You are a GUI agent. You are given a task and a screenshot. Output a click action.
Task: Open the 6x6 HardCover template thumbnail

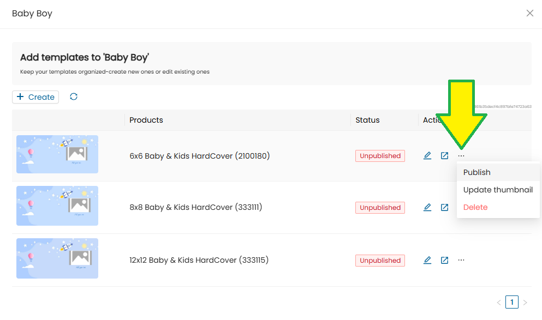click(x=57, y=154)
